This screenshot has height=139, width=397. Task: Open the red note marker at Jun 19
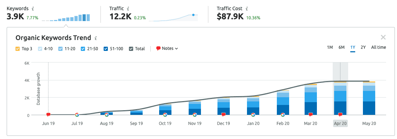[48, 115]
